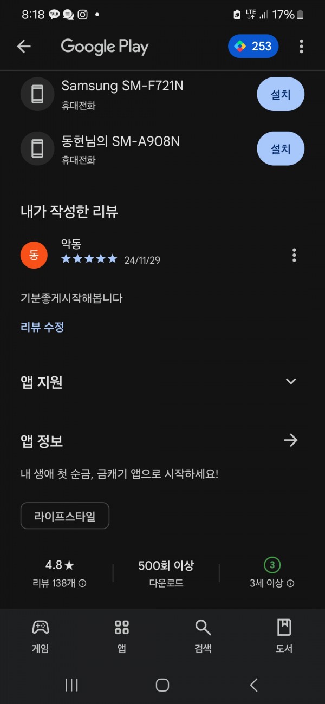Install on 동현님의 SM-A908N with 설치
The image size is (325, 704).
point(281,148)
